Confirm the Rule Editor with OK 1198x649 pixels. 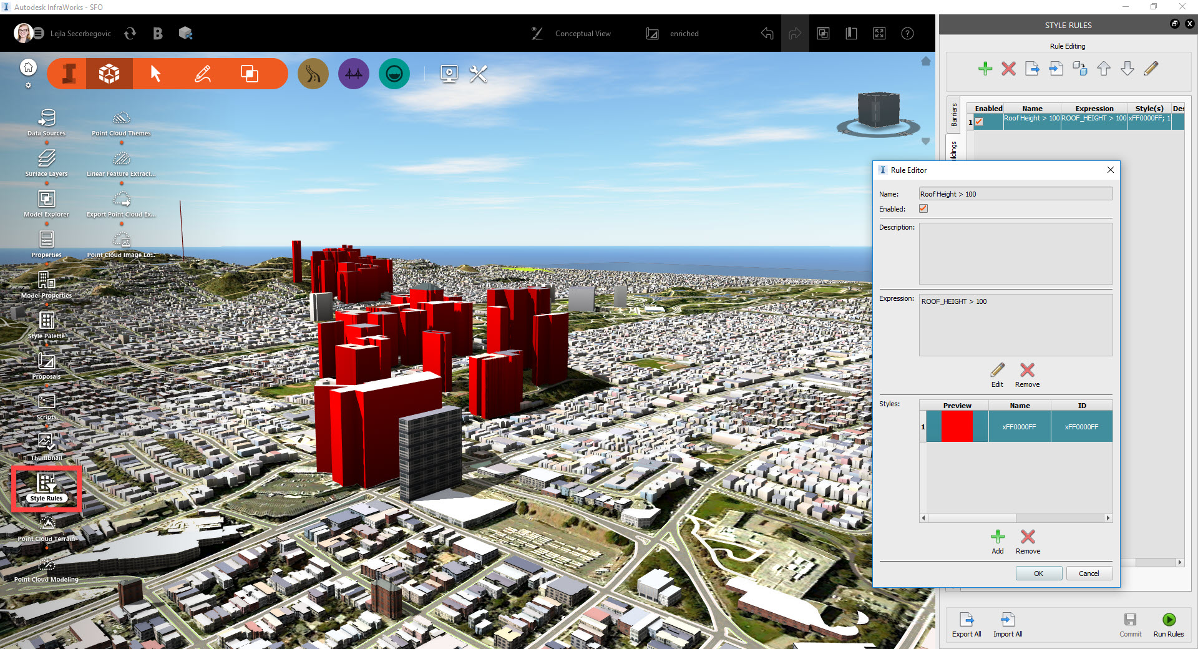pyautogui.click(x=1038, y=573)
